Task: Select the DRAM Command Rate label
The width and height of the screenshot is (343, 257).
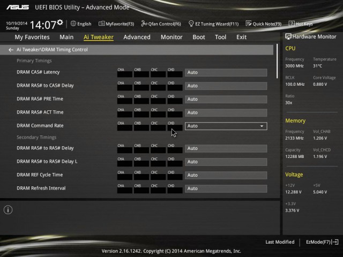Action: (x=40, y=126)
